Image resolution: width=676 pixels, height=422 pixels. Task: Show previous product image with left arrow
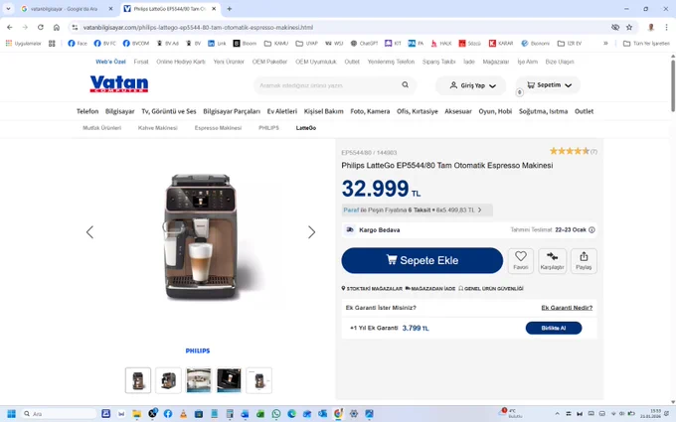tap(89, 232)
